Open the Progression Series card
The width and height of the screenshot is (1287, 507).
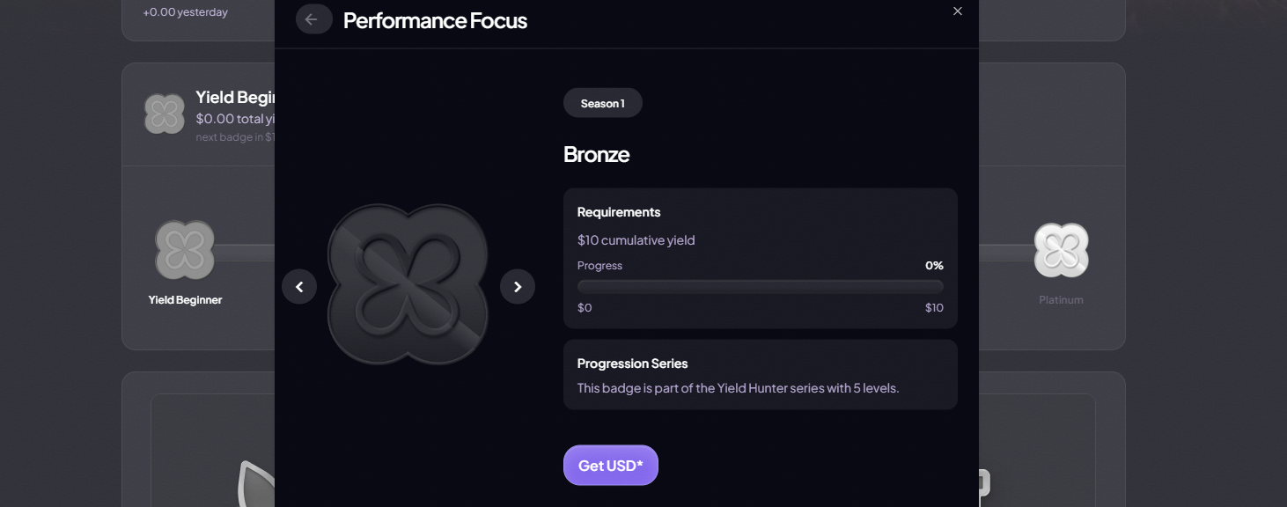tap(760, 374)
